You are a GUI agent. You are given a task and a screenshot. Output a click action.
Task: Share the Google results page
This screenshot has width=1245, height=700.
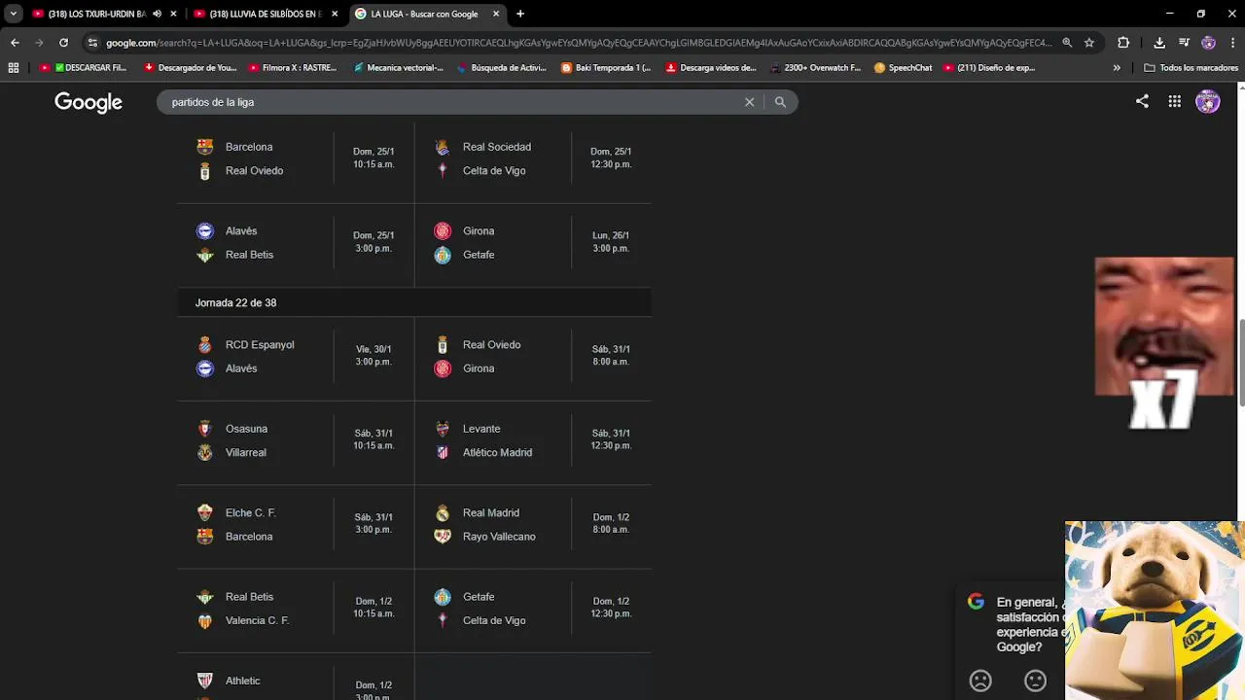point(1142,101)
